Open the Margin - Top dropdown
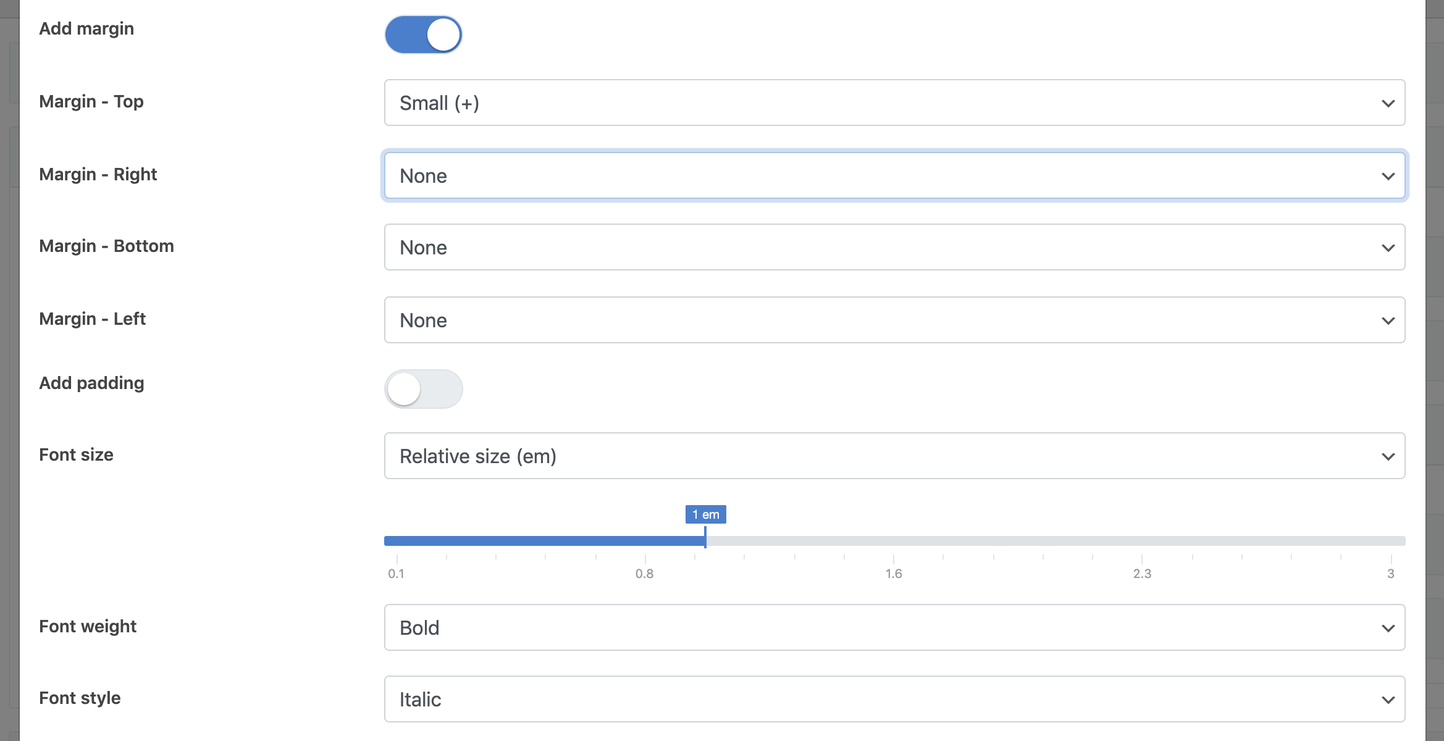 (x=894, y=103)
